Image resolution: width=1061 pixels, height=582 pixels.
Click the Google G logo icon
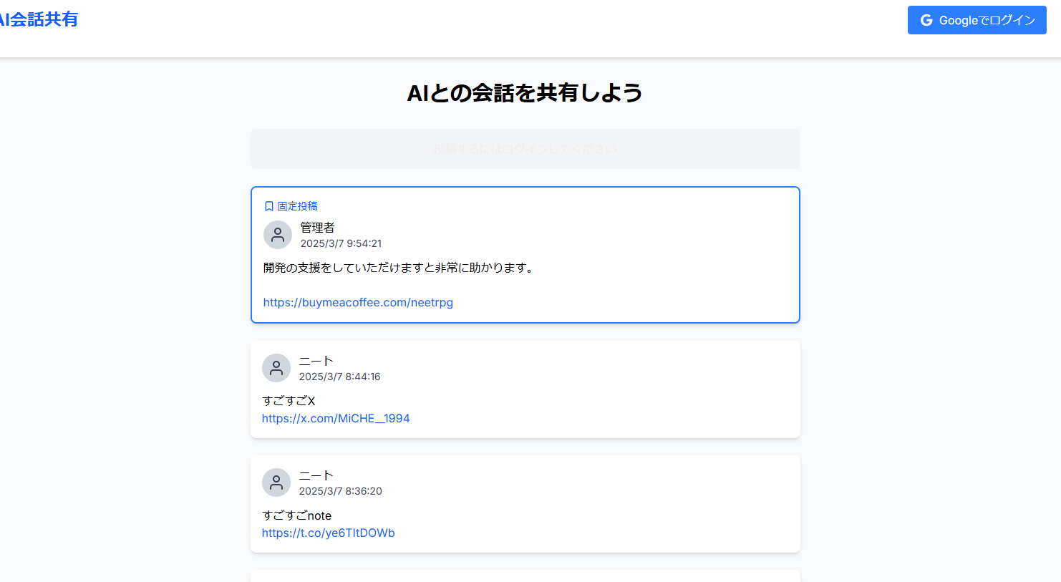tap(926, 20)
